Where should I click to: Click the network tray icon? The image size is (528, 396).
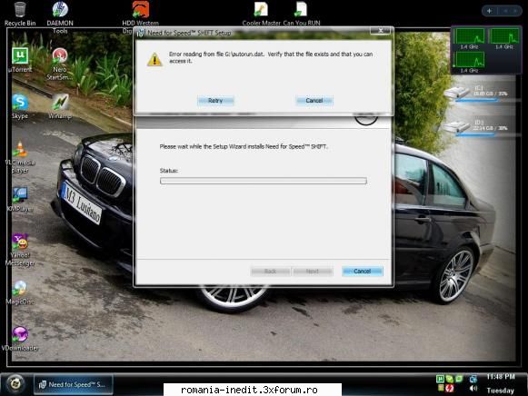[x=473, y=379]
